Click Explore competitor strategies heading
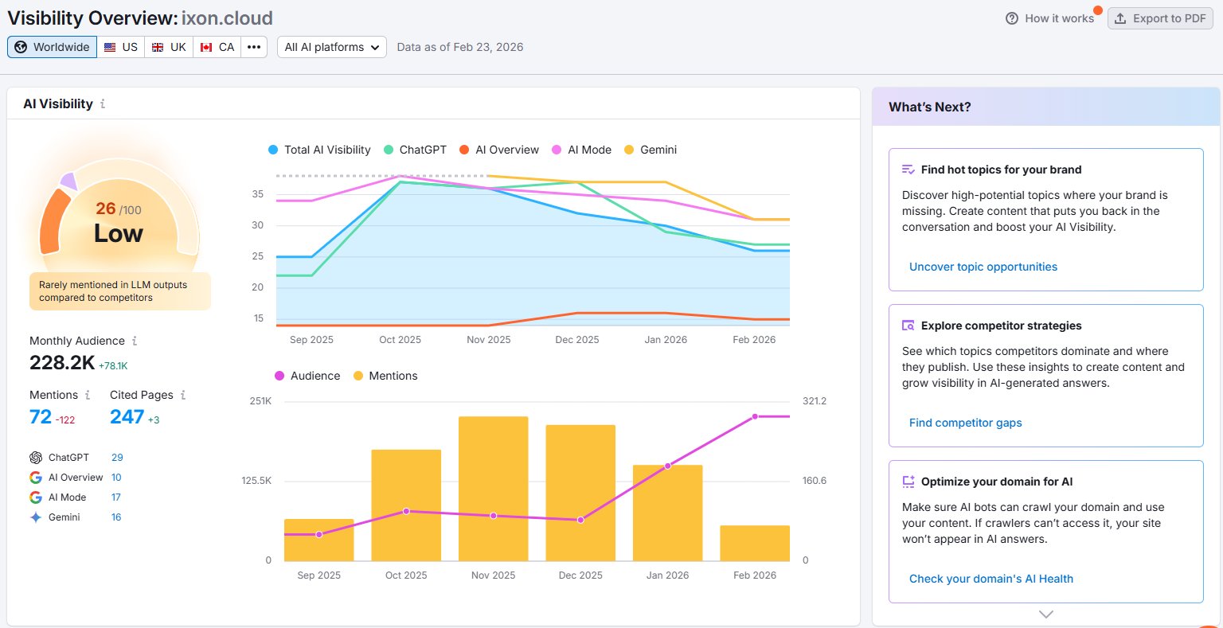 coord(1001,326)
